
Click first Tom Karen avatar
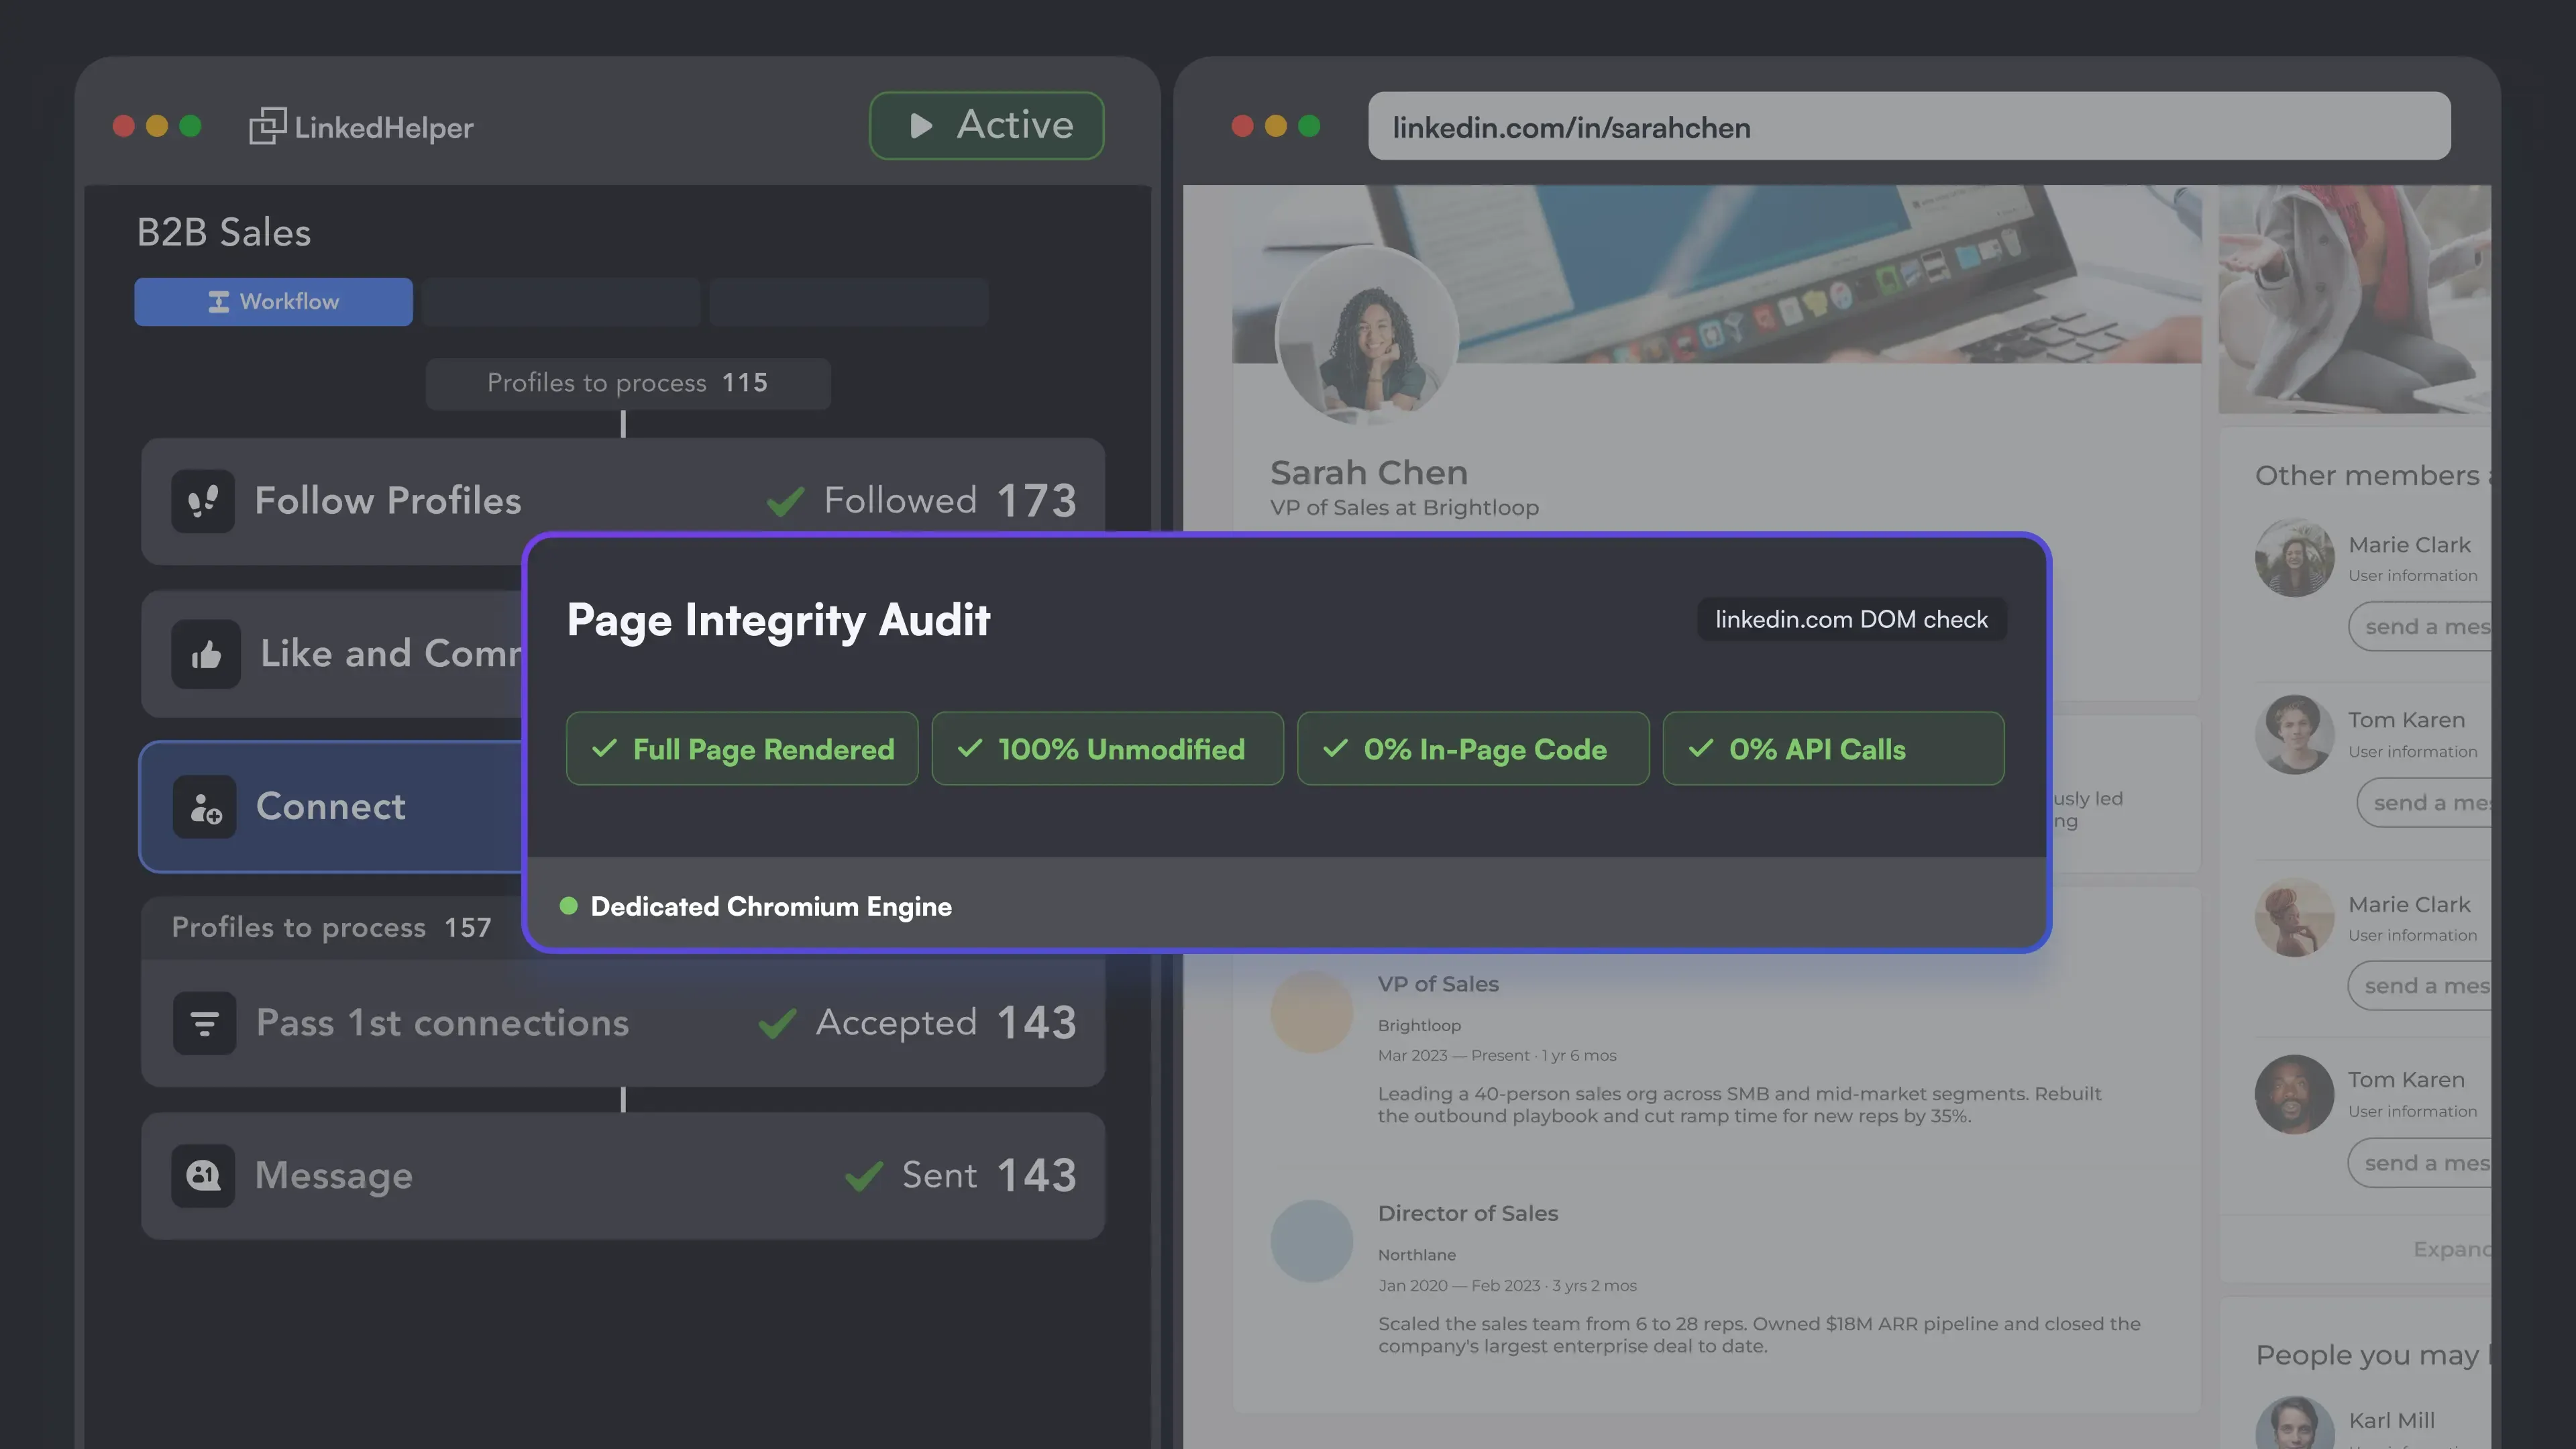pos(2295,734)
